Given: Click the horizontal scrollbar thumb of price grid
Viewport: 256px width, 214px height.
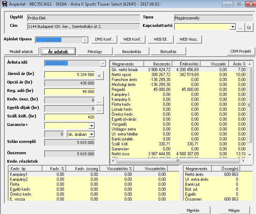Looking at the screenshot, I should click(178, 161).
